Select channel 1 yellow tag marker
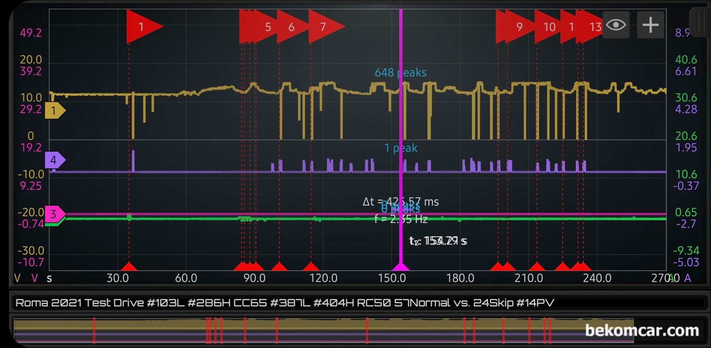 pos(55,111)
